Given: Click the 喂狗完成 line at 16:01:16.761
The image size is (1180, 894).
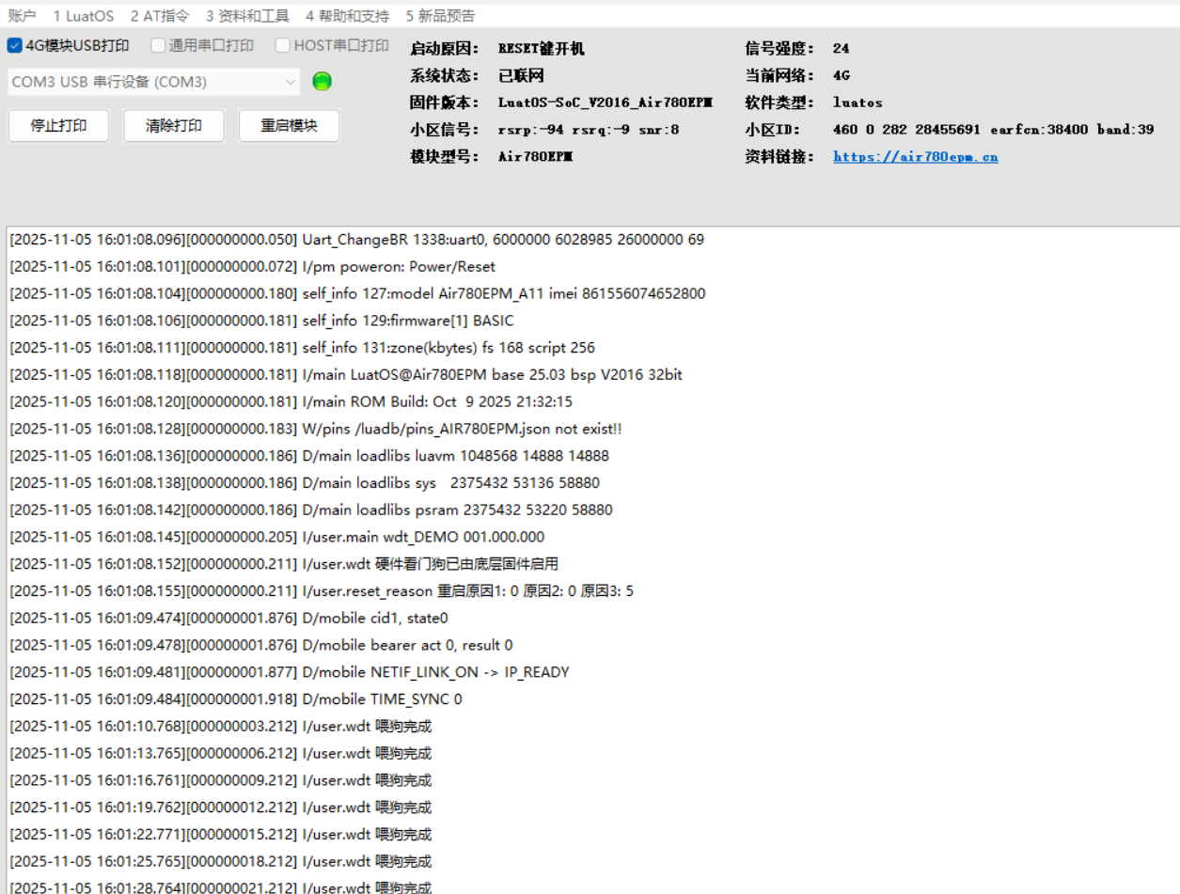Looking at the screenshot, I should point(220,781).
